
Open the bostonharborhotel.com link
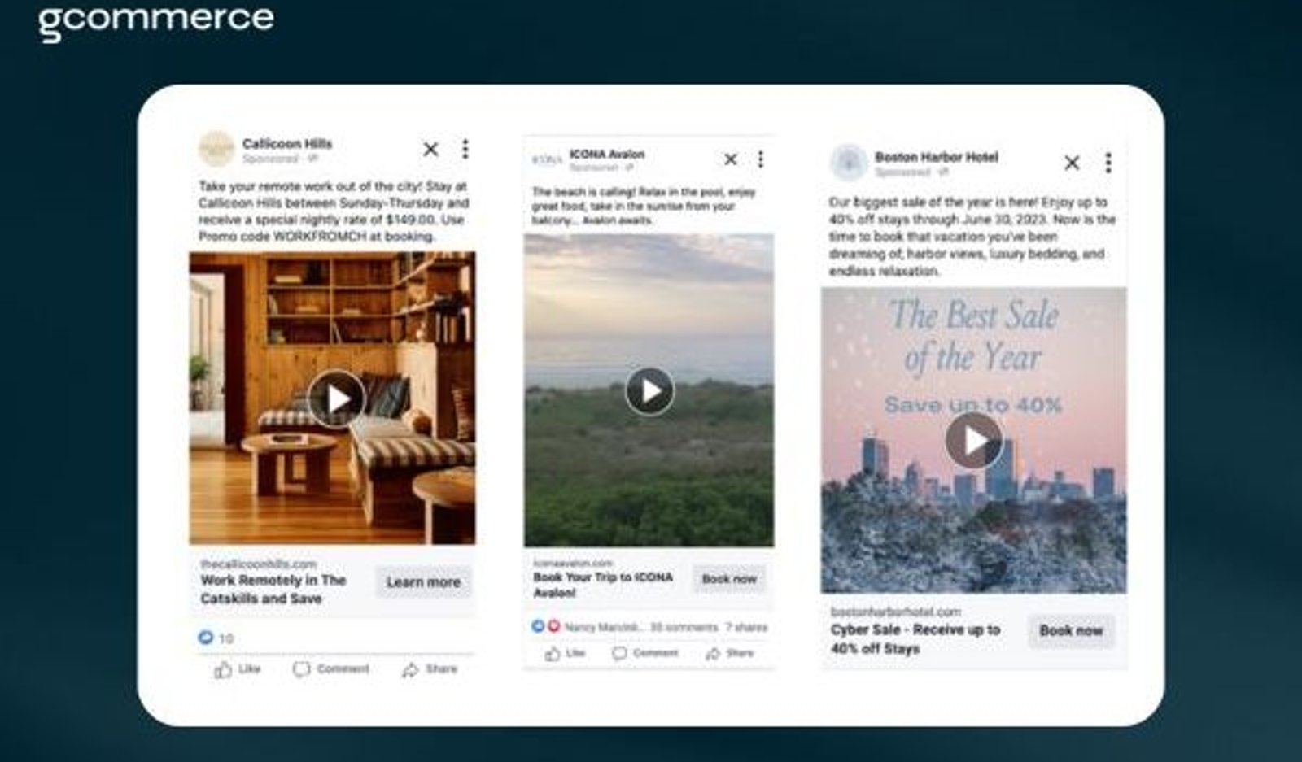pyautogui.click(x=896, y=612)
